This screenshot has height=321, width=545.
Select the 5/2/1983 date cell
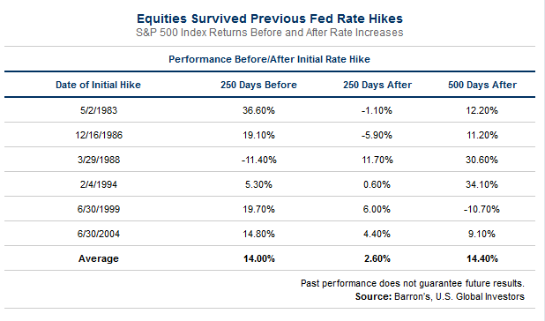[99, 110]
